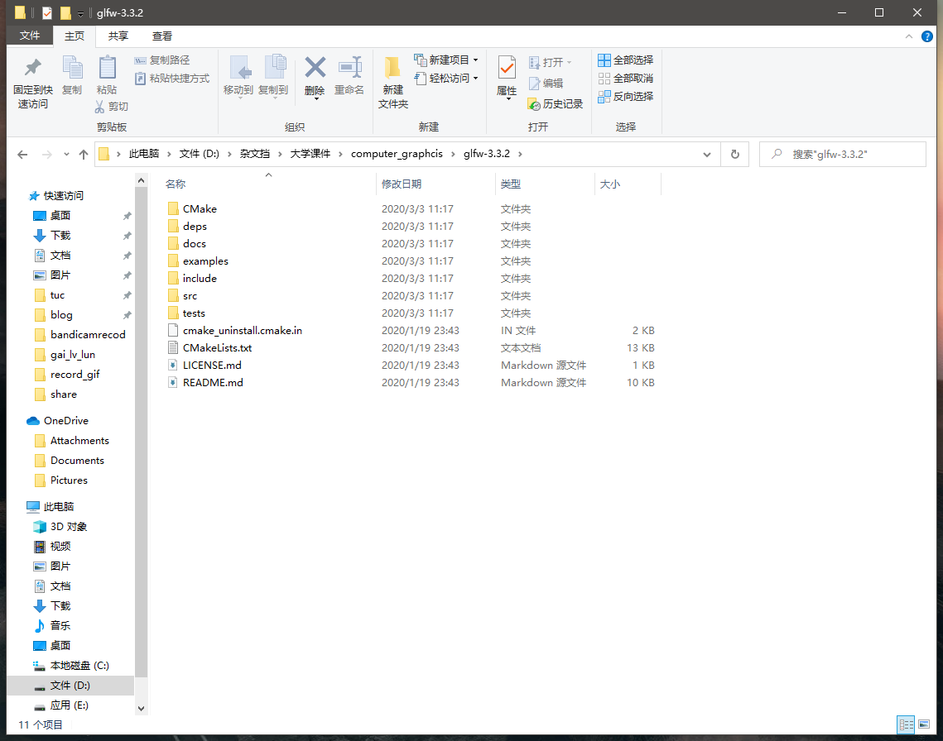Open the 文件 menu
The height and width of the screenshot is (741, 943).
pos(29,36)
